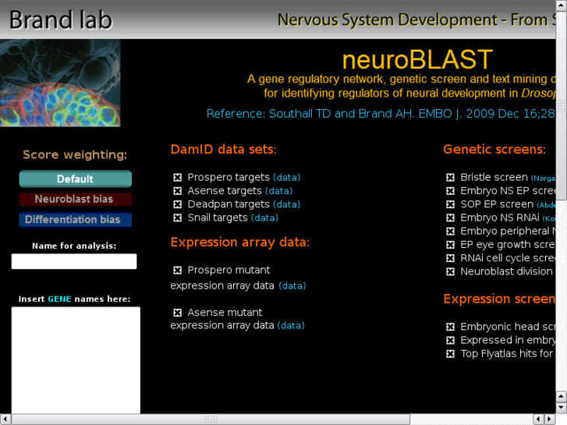
Task: Toggle the SOP EP screen checkbox
Action: (450, 204)
